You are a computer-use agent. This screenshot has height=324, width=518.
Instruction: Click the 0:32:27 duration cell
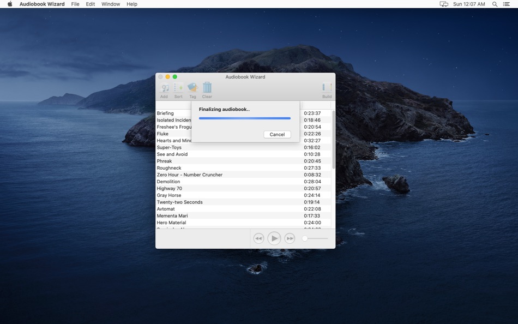coord(312,141)
